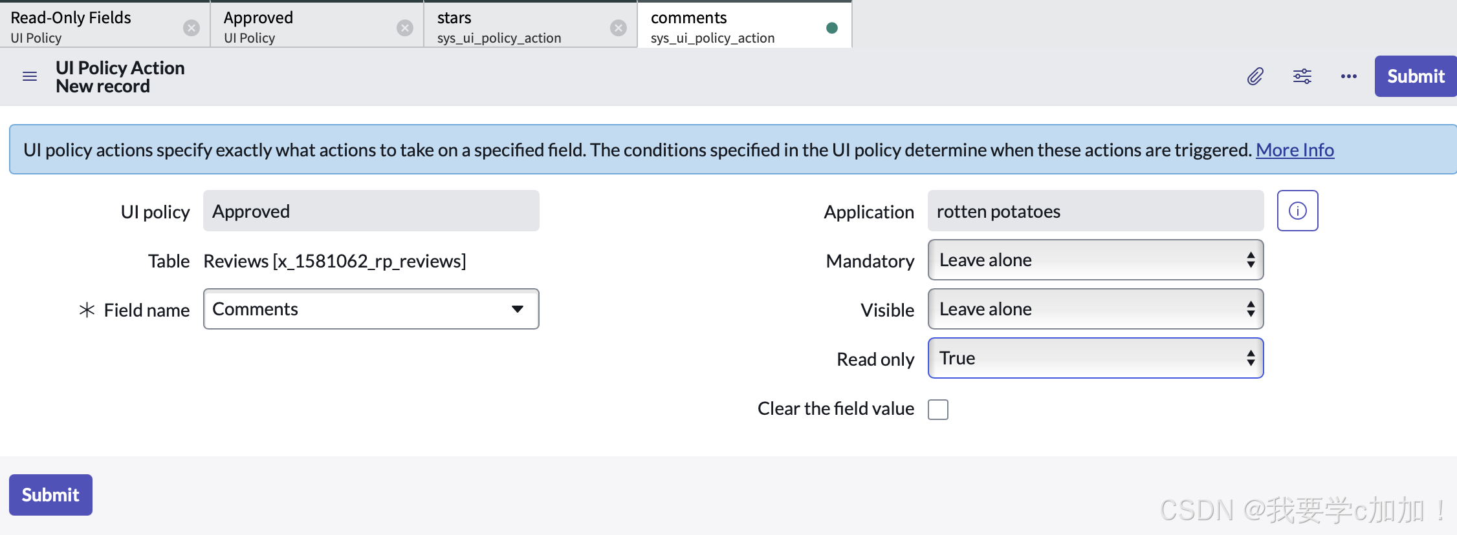Expand the Mandatory dropdown
This screenshot has width=1457, height=535.
click(1095, 260)
